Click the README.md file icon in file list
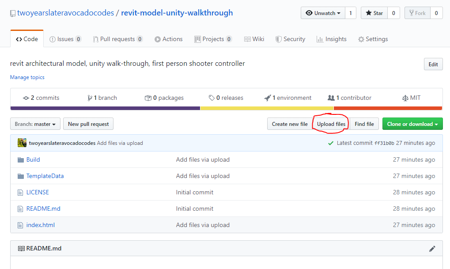Image resolution: width=450 pixels, height=269 pixels. click(x=20, y=209)
